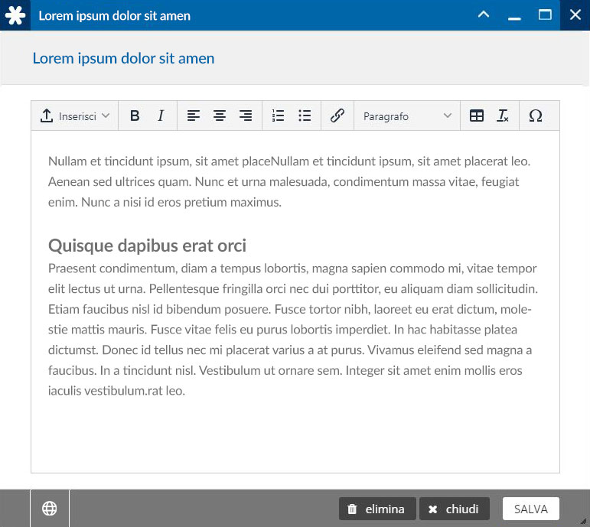Align text to the left
The image size is (590, 527).
(x=194, y=115)
